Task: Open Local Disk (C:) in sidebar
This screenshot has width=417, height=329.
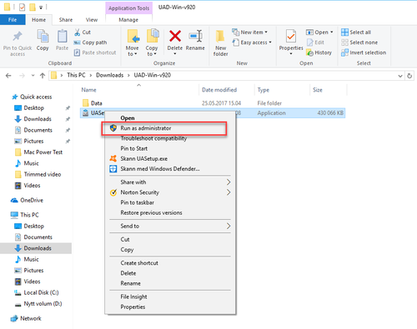Action: pyautogui.click(x=37, y=292)
